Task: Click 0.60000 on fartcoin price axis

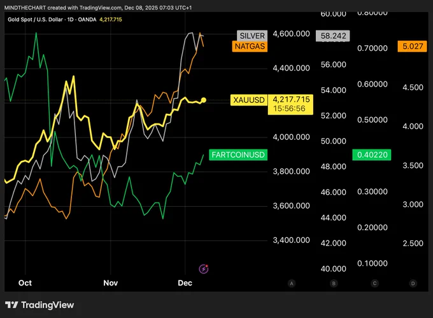Action: [x=373, y=84]
